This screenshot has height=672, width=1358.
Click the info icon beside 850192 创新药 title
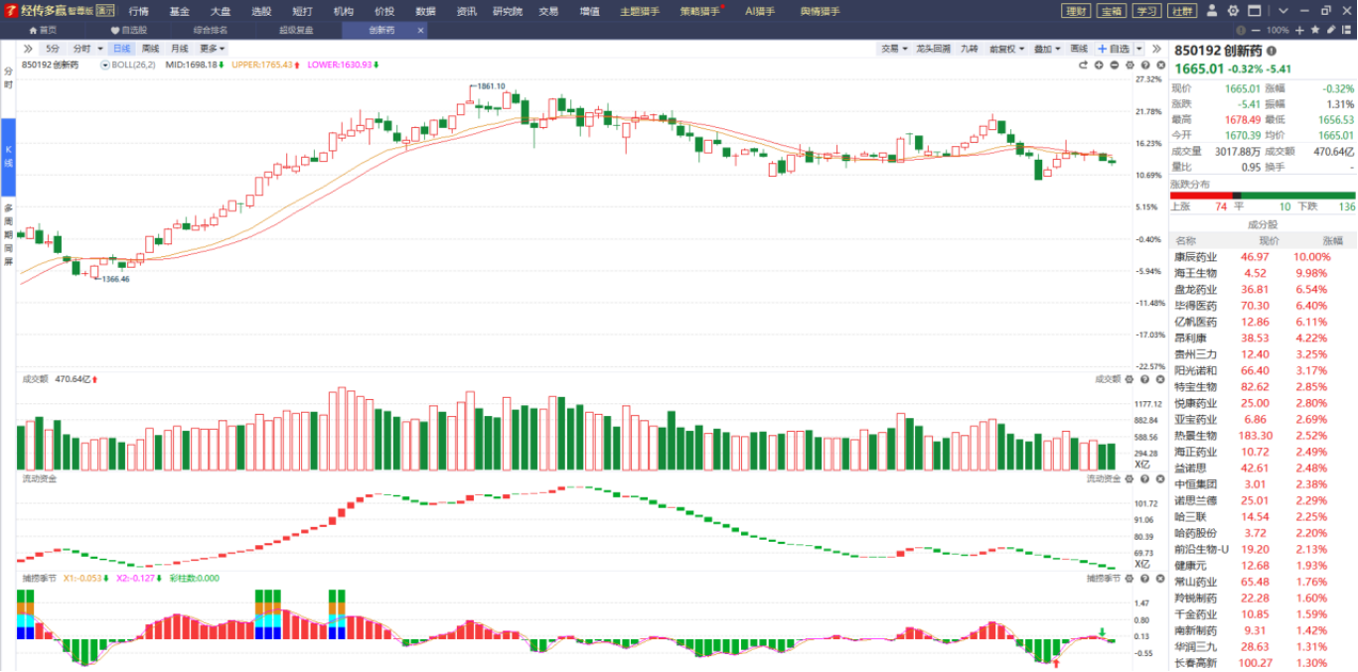click(x=1272, y=51)
